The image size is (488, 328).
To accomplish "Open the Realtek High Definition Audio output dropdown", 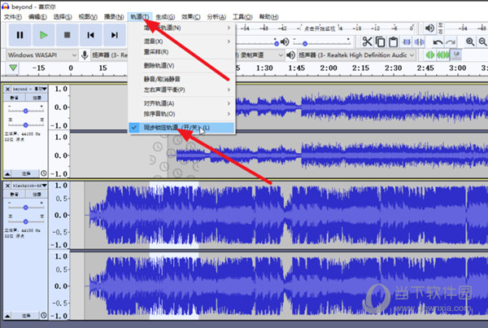I will [356, 55].
